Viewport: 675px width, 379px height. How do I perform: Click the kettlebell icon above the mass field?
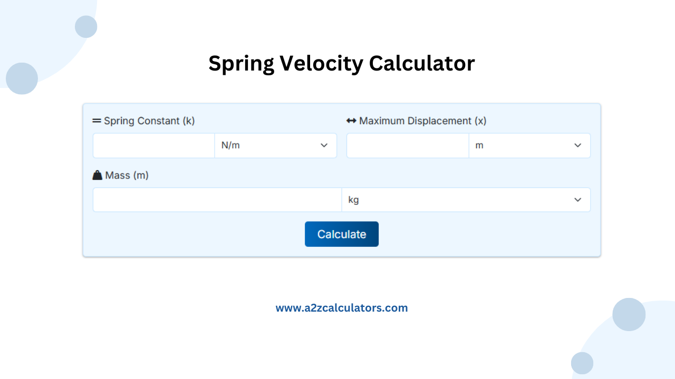coord(97,174)
